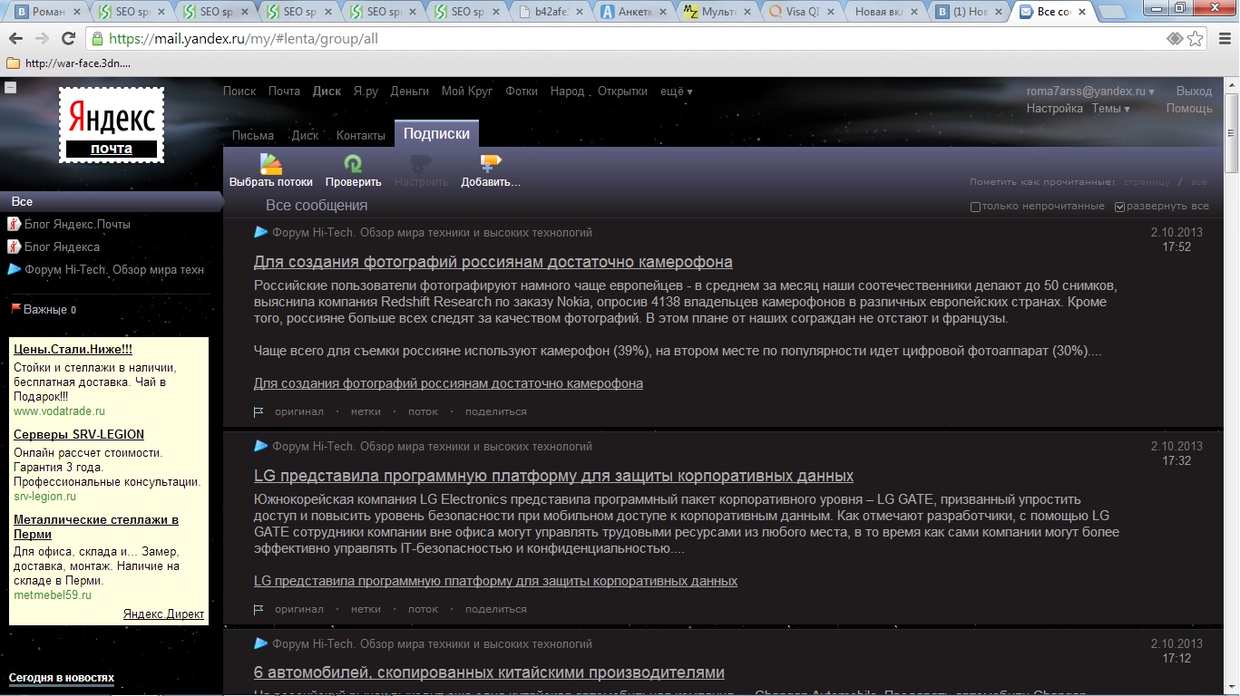Select Все in sidebar
Screen dimensions: 1240x696
(x=111, y=201)
